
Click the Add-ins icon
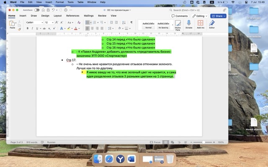point(200,24)
